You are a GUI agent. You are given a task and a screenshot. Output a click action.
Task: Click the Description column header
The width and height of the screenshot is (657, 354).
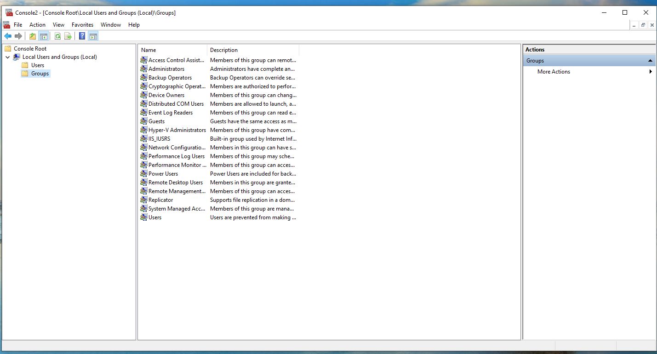253,50
